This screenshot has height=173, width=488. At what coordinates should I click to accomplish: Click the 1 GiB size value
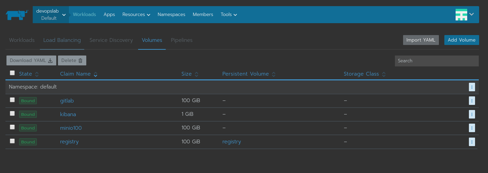188,114
